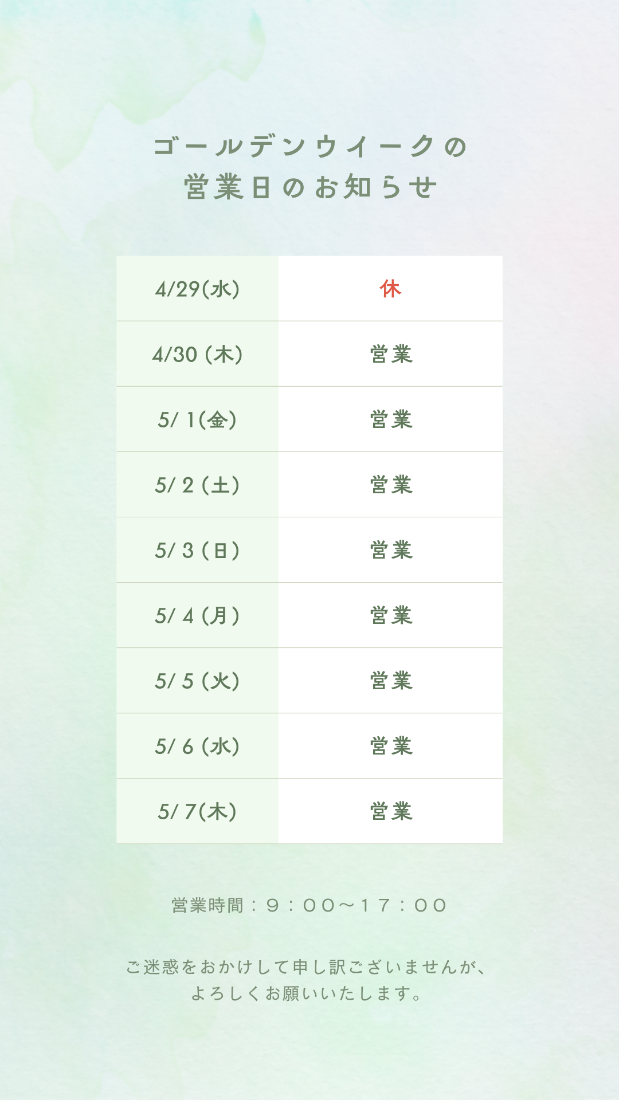Viewport: 619px width, 1100px height.
Task: Click the 営業時間:9:00〜17:00 text
Action: (x=309, y=906)
